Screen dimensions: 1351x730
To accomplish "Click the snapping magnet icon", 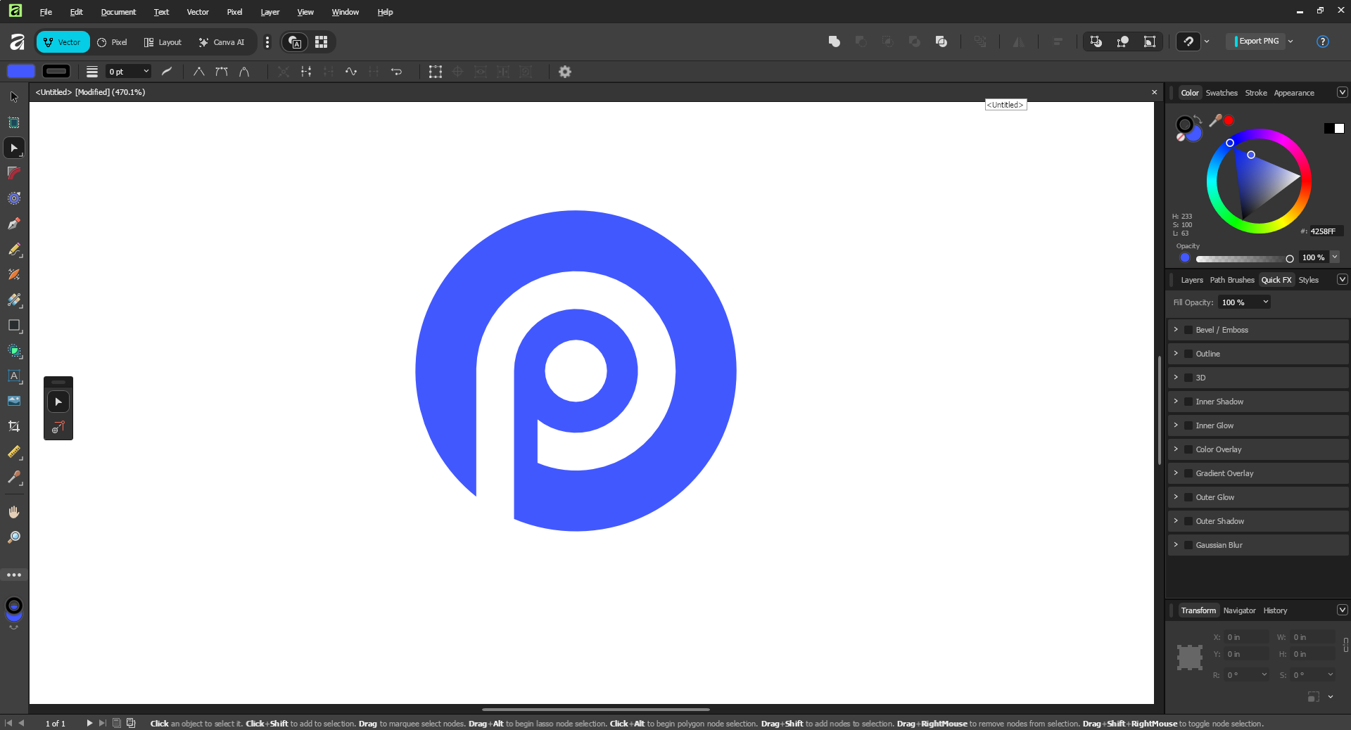I will point(1188,41).
